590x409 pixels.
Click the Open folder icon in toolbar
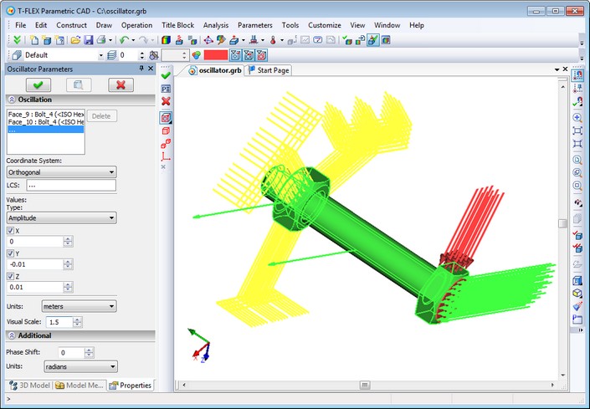pos(74,39)
